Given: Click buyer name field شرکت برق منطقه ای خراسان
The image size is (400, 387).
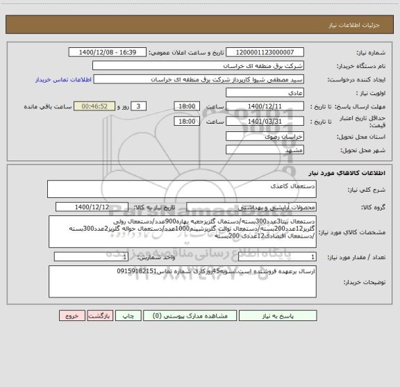Looking at the screenshot, I should 198,66.
